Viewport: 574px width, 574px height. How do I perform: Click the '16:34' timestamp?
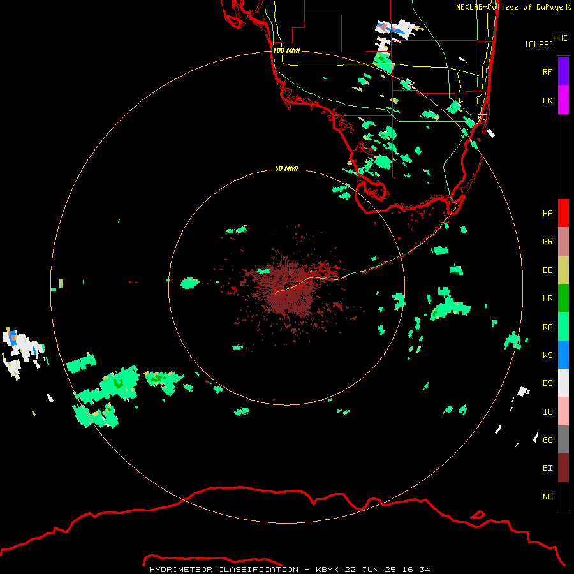pyautogui.click(x=416, y=570)
